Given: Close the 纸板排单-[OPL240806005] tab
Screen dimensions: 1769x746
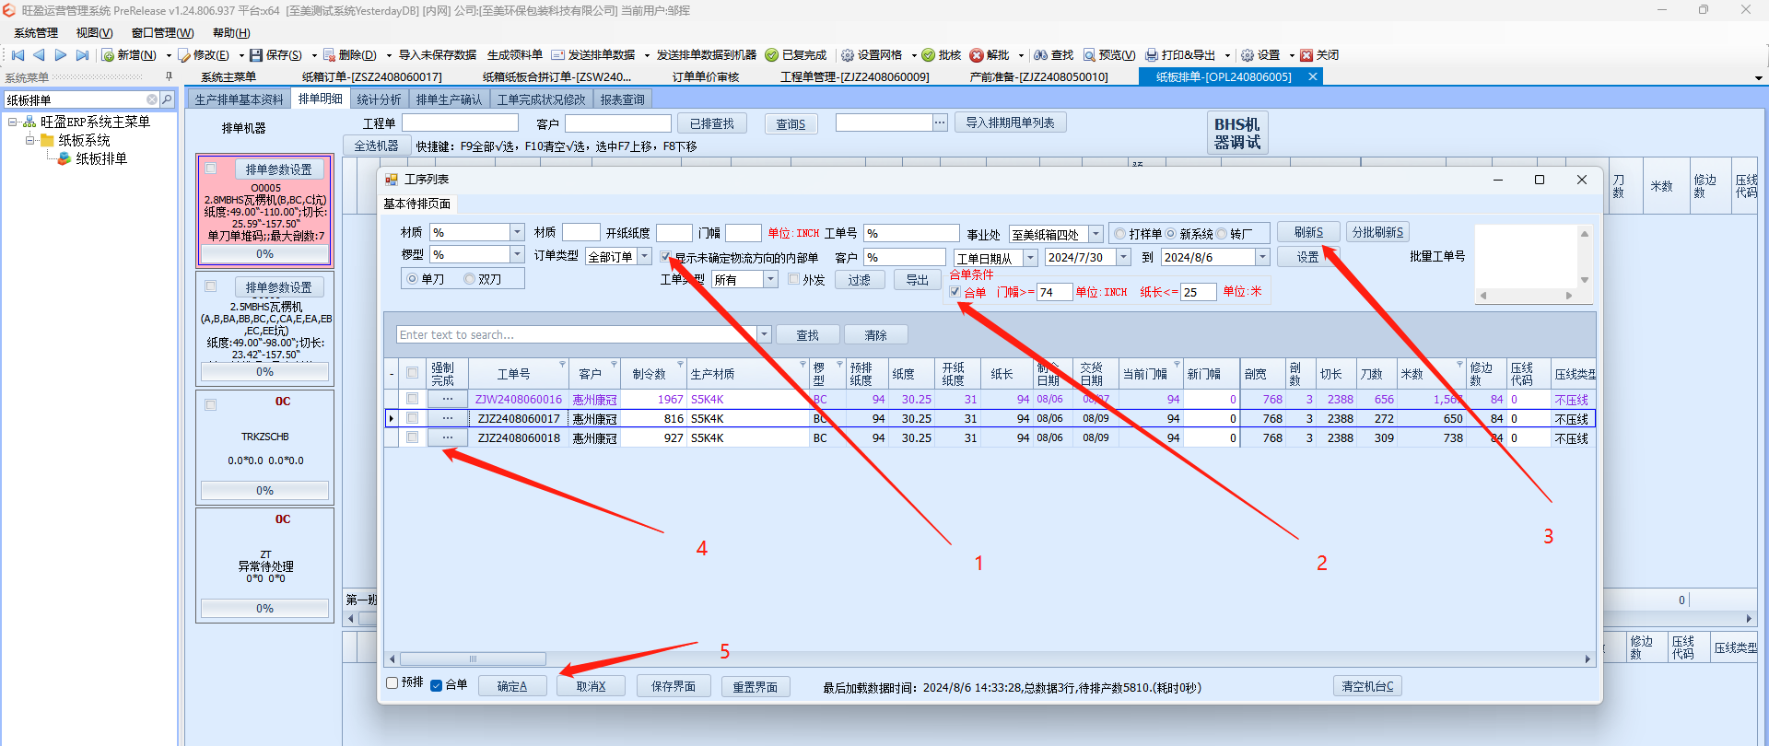Looking at the screenshot, I should click(x=1313, y=77).
